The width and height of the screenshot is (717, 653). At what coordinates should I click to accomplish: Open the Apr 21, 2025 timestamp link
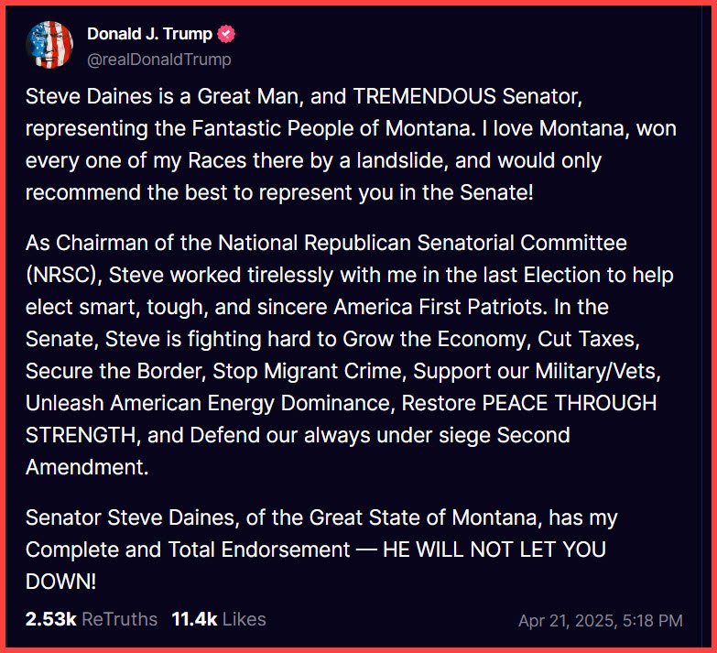pos(600,620)
